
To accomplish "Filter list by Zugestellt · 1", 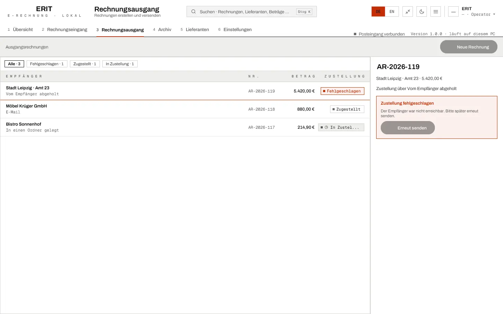I will coord(85,64).
